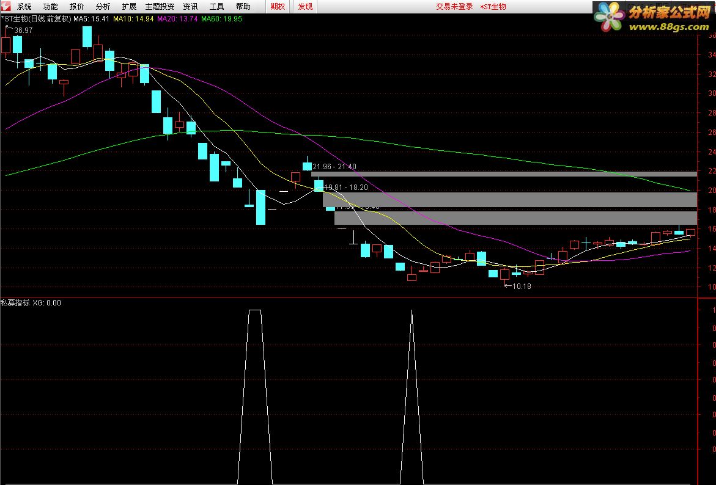Viewport: 716px width, 485px height.
Task: Open the 帮助 menu
Action: click(x=243, y=6)
